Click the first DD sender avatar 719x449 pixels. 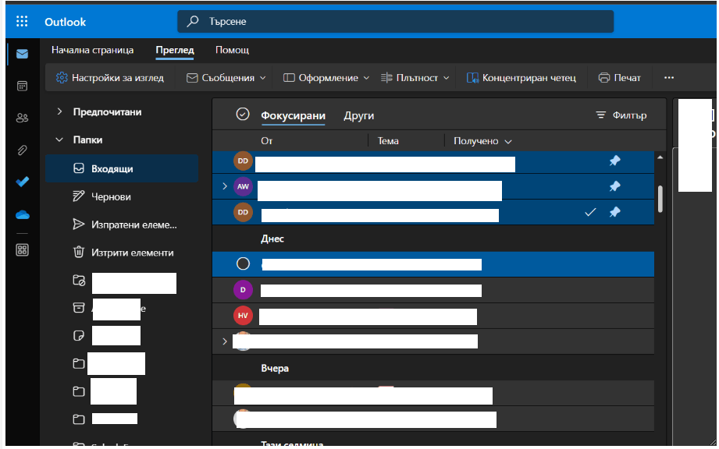[243, 161]
